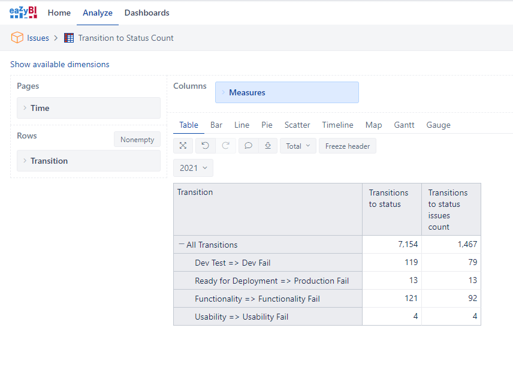Select Ready for Deployment => Production Fail row

pos(268,281)
